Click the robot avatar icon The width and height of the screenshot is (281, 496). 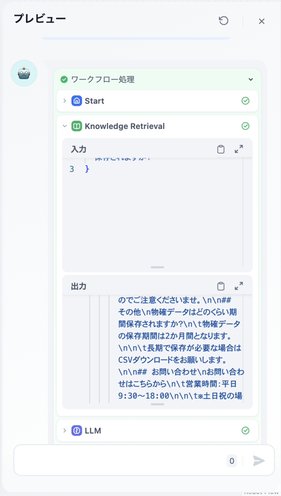click(24, 73)
